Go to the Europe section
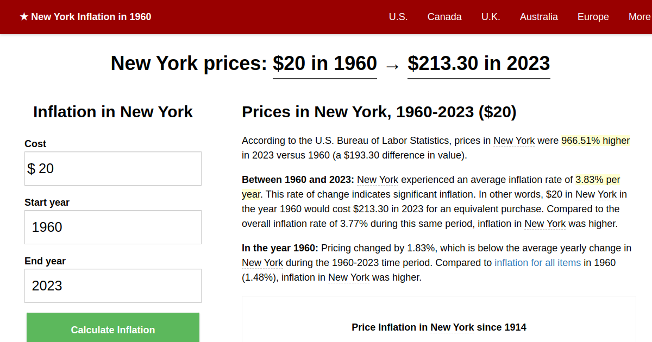652x342 pixels. (593, 17)
